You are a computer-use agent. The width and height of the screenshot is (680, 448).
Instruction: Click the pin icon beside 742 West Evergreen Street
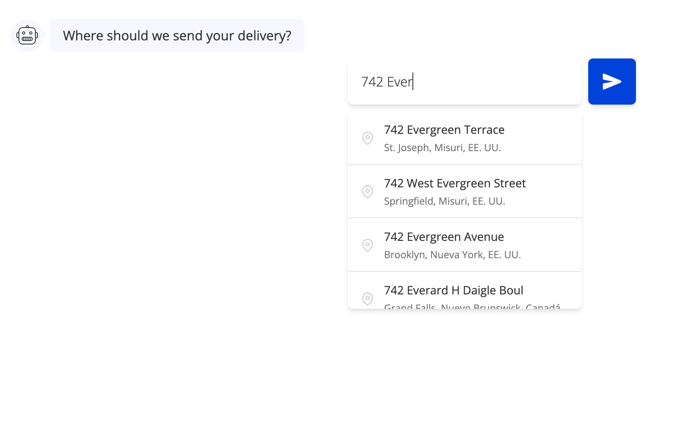point(368,191)
